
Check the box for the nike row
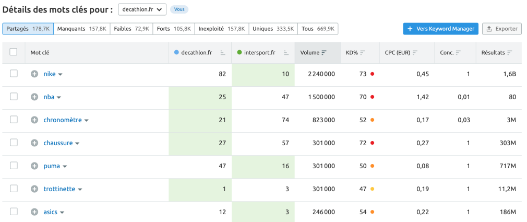pos(14,74)
